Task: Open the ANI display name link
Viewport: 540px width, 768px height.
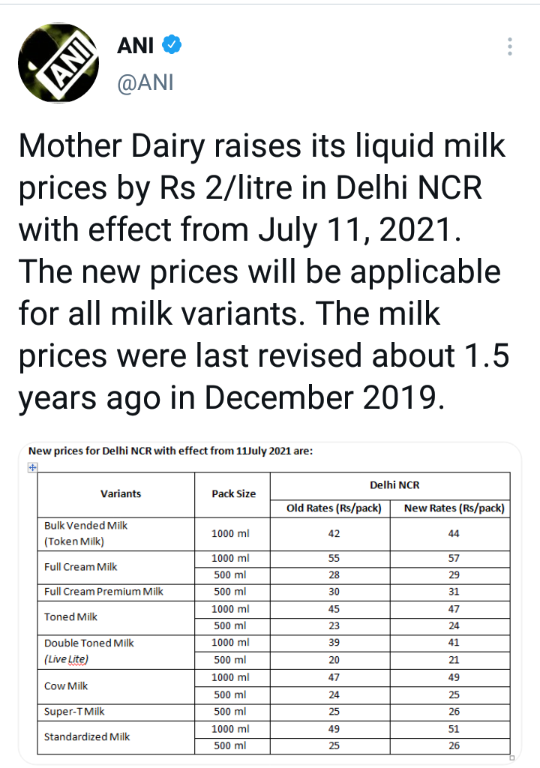Action: pos(136,46)
